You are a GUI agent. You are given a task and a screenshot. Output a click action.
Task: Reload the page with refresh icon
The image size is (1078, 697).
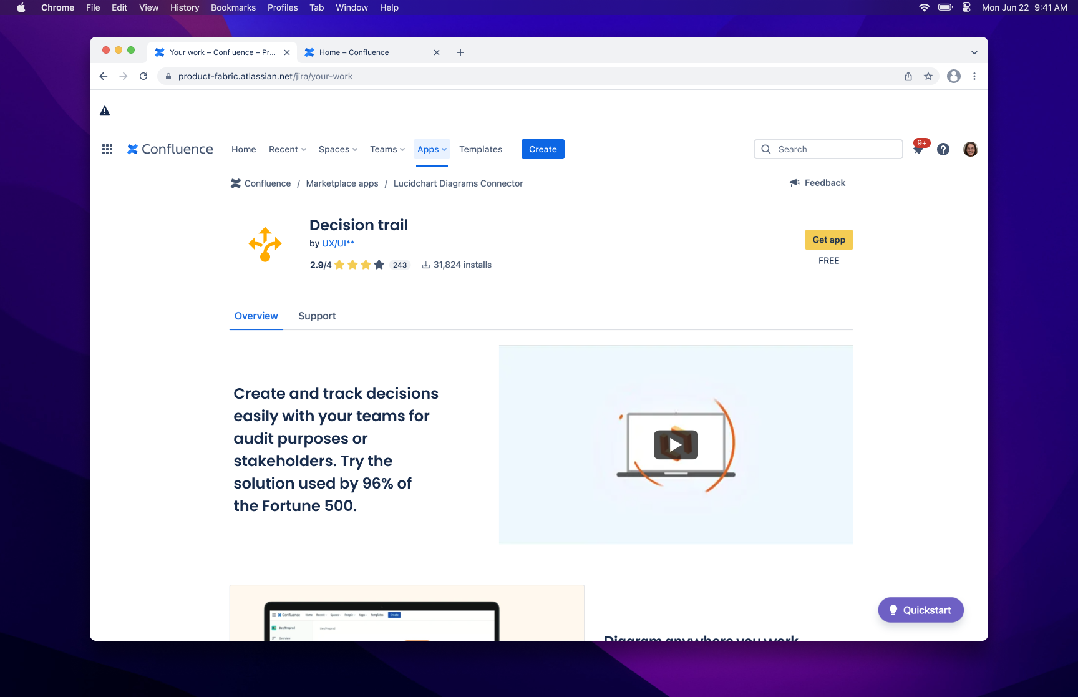tap(143, 76)
